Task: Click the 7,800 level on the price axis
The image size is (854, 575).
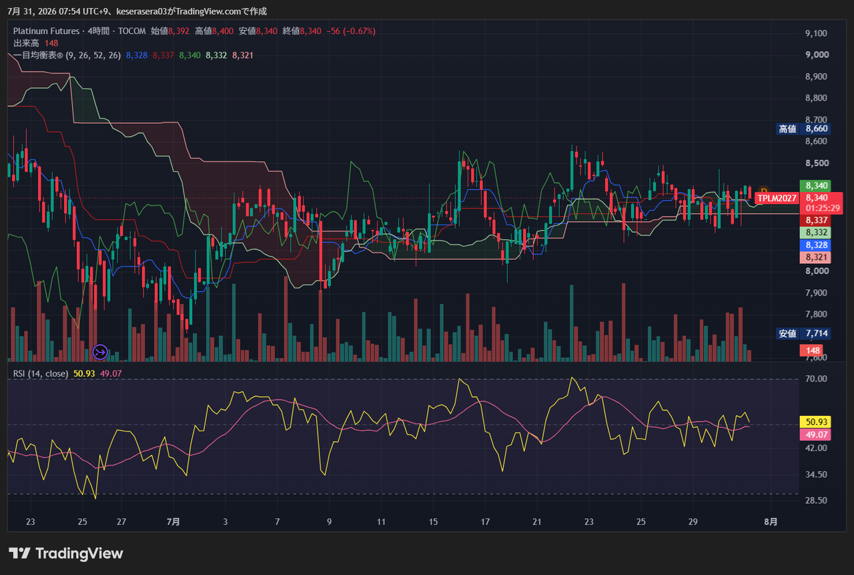Action: pyautogui.click(x=817, y=314)
